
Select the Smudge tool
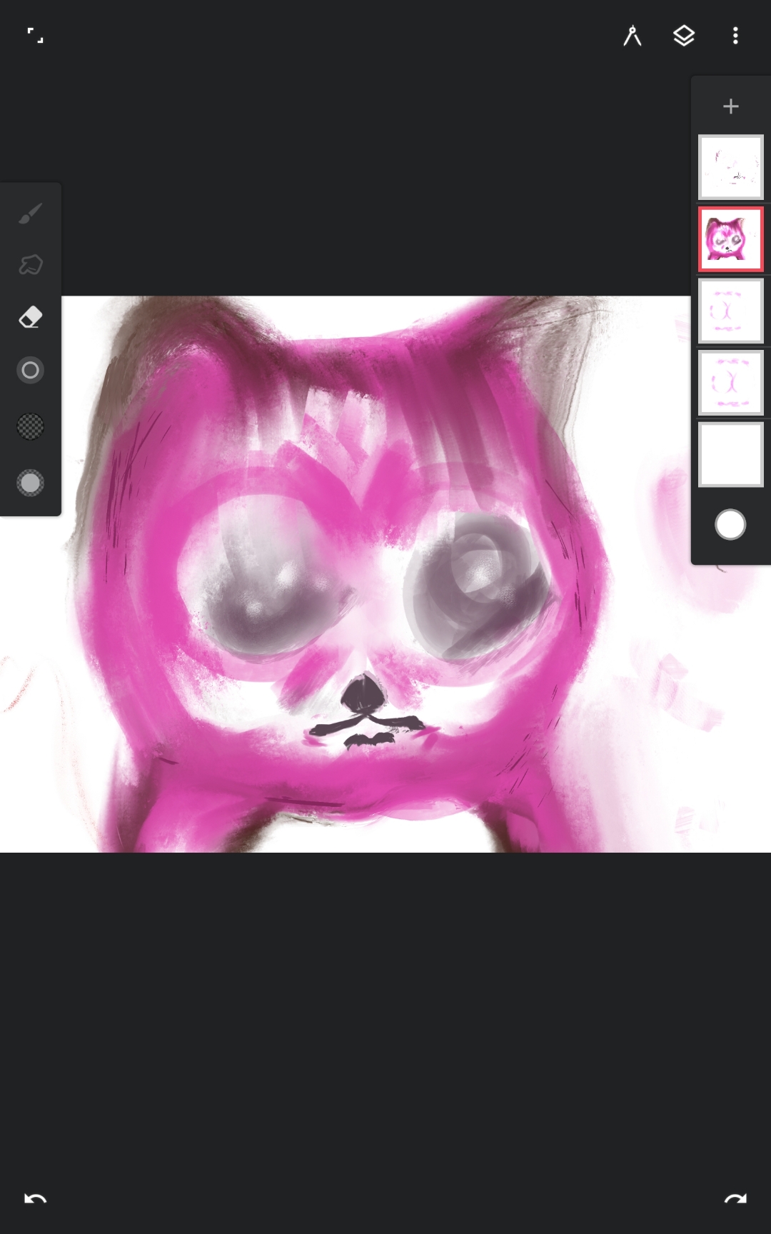31,265
